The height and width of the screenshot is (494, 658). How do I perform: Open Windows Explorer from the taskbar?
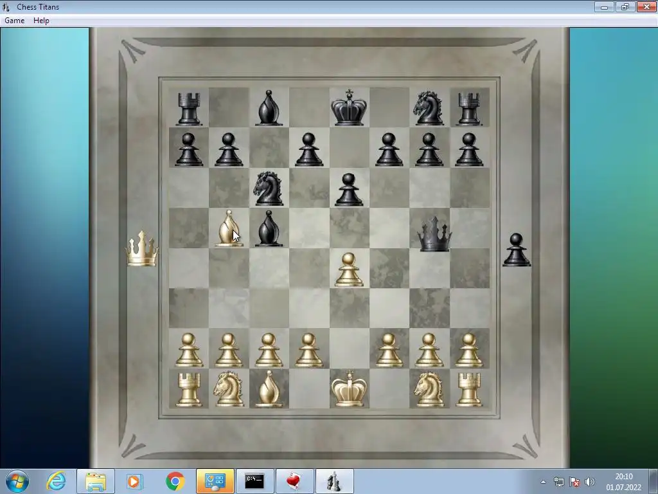click(x=96, y=481)
